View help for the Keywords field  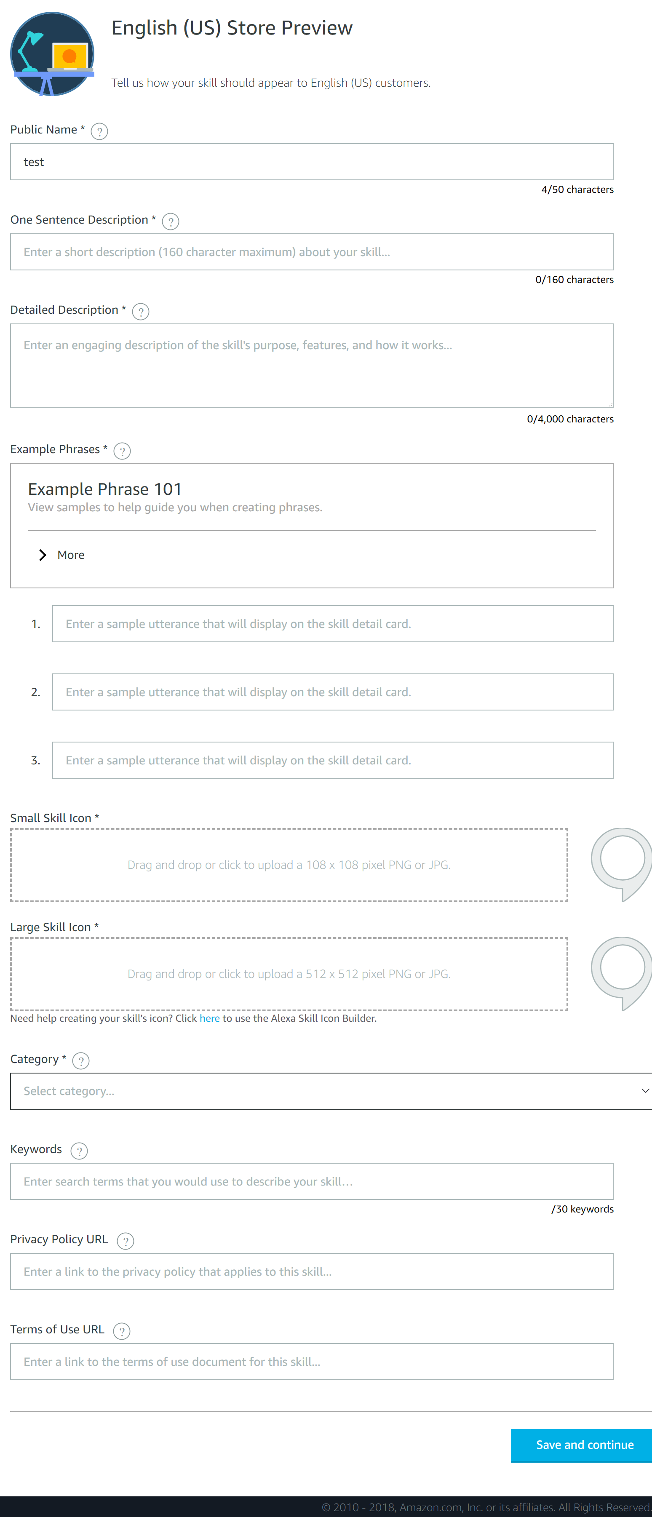click(x=80, y=1151)
